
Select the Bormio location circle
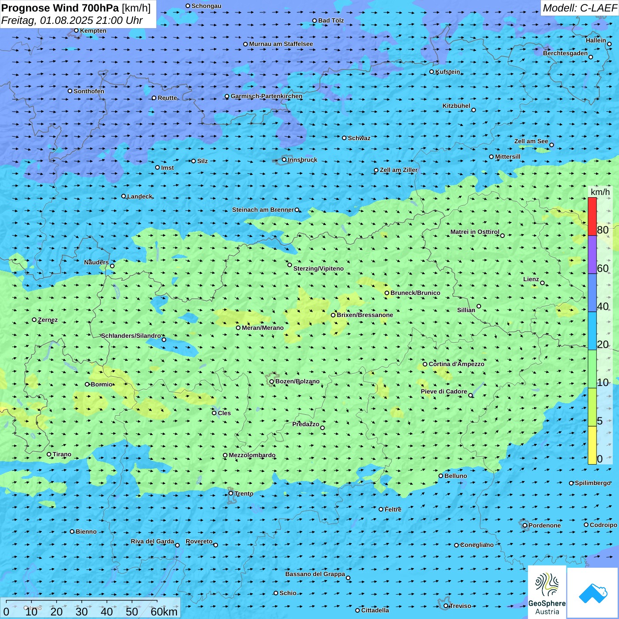(x=87, y=384)
